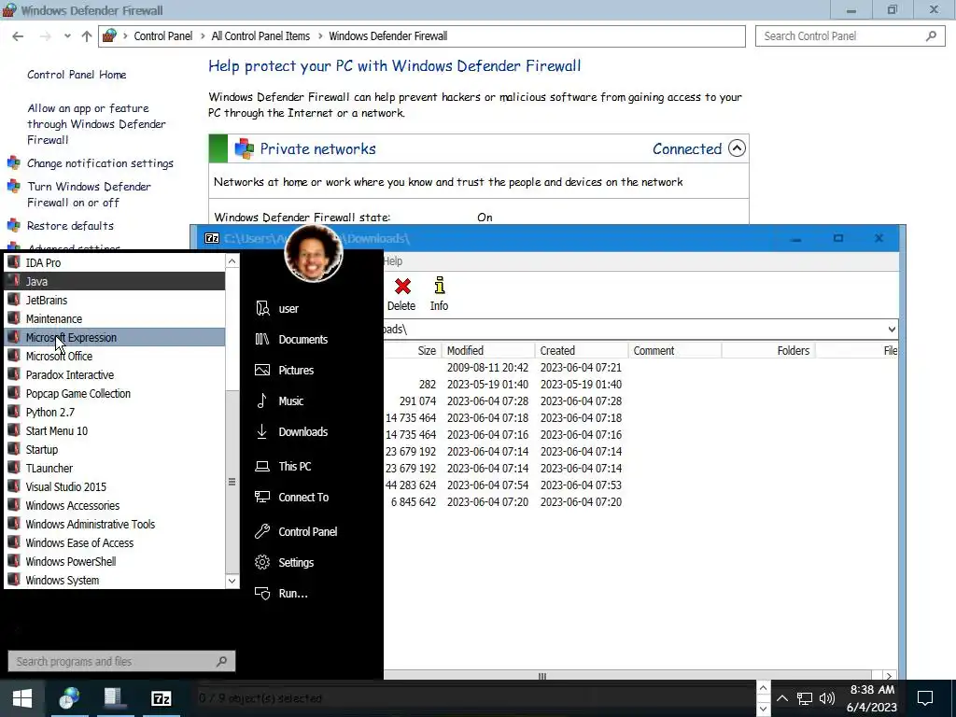Click the Visual Studio 2015 folder icon
The height and width of the screenshot is (717, 956).
coord(14,486)
